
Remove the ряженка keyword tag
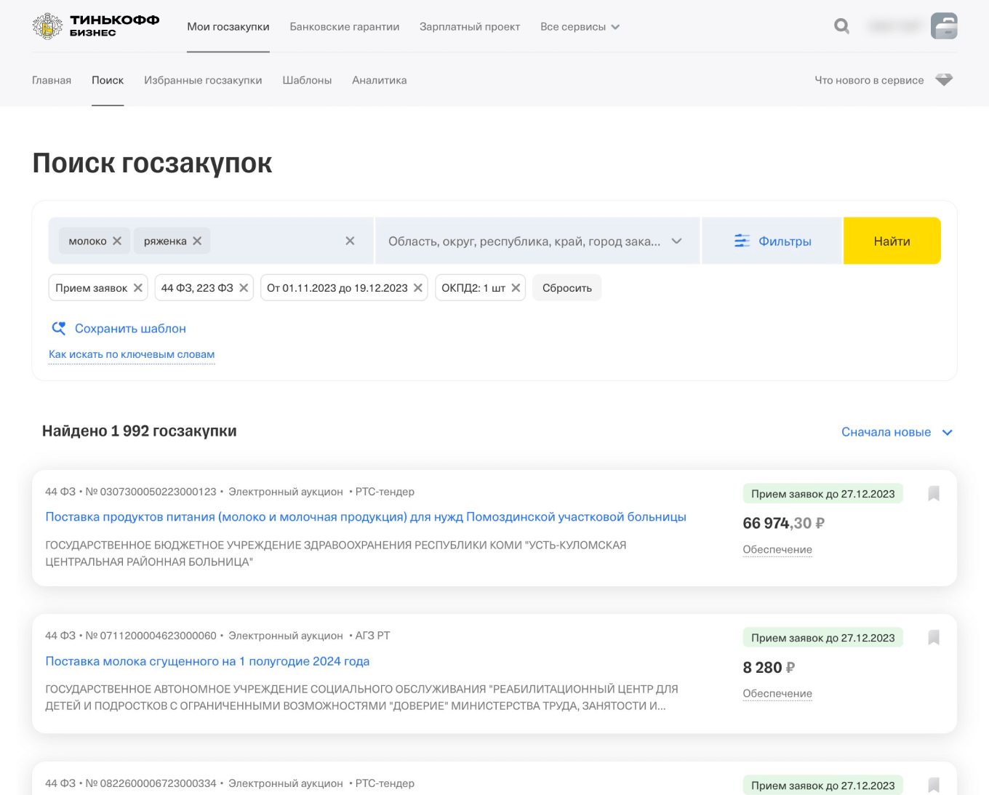click(x=196, y=241)
